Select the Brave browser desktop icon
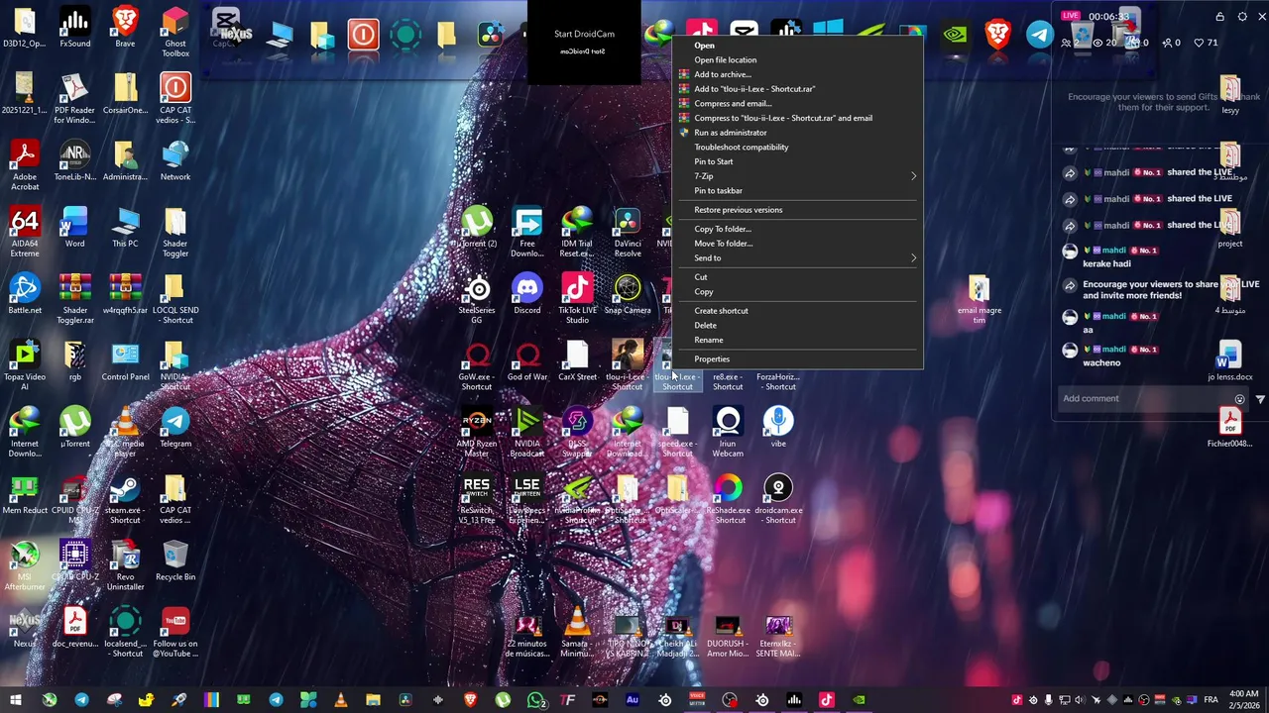This screenshot has width=1269, height=713. coord(125,28)
